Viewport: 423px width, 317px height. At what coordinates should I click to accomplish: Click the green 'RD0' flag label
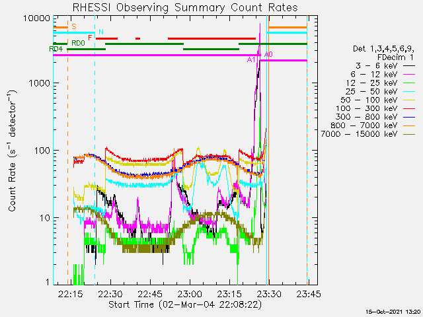78,43
